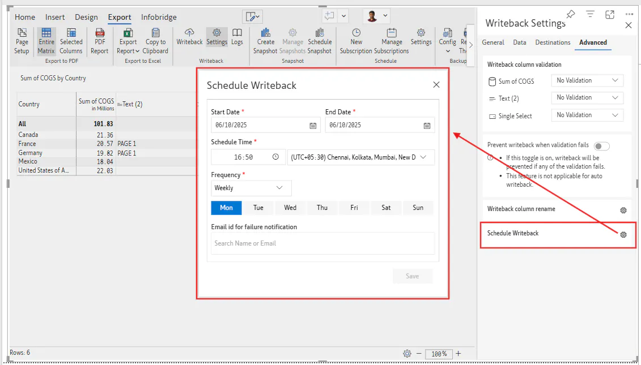641x365 pixels.
Task: Open user profile avatar menu
Action: [376, 16]
